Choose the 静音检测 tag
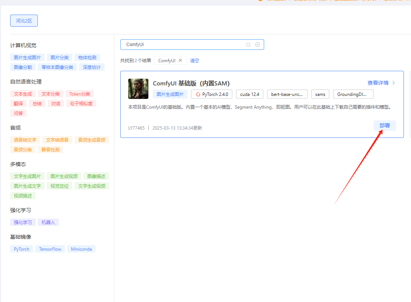This screenshot has height=302, width=411. [x=50, y=150]
